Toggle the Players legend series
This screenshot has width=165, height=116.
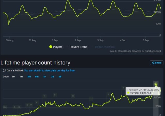[56, 47]
